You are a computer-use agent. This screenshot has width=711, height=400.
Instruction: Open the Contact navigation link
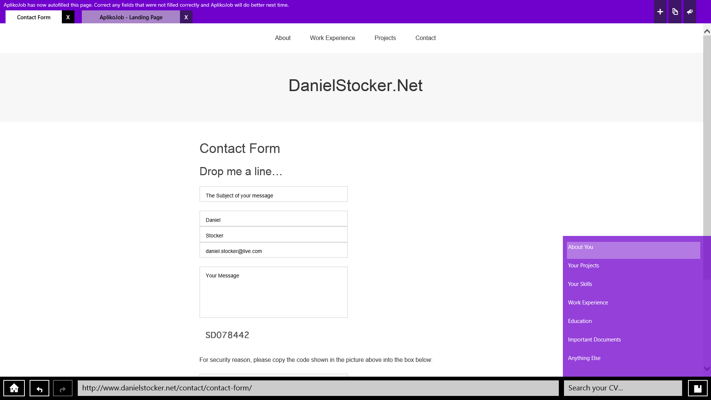(425, 38)
